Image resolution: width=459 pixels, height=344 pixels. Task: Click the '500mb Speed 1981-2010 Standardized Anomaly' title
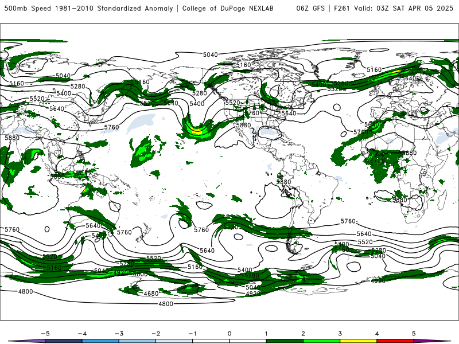88,8
